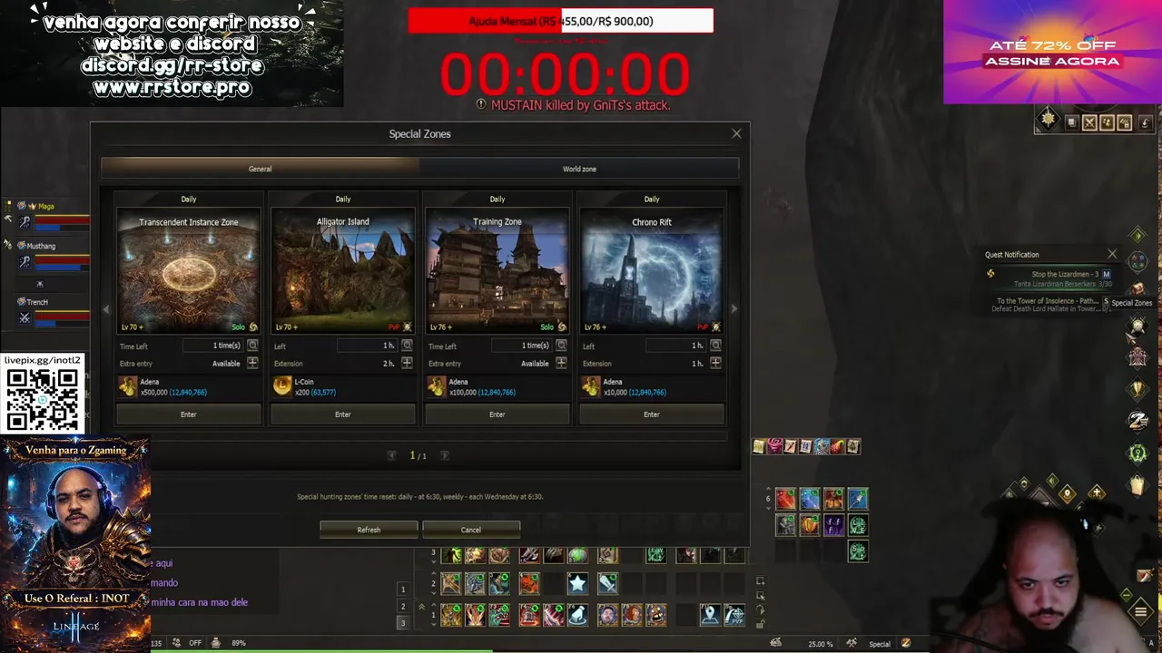Viewport: 1162px width, 653px height.
Task: Switch to shortcut bar page 2
Action: pos(403,606)
